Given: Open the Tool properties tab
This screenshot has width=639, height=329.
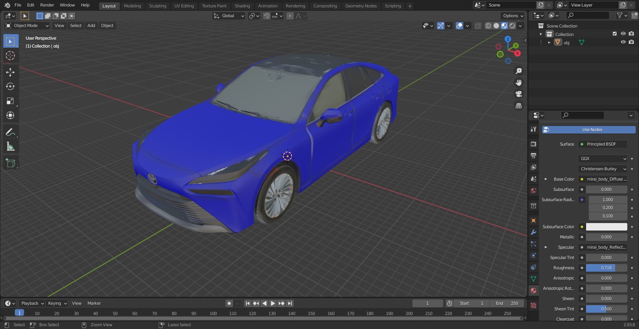Looking at the screenshot, I should (x=533, y=129).
